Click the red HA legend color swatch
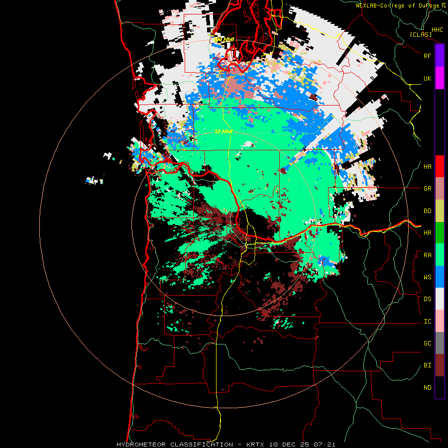Screen dimensions: 448x448 coord(440,166)
